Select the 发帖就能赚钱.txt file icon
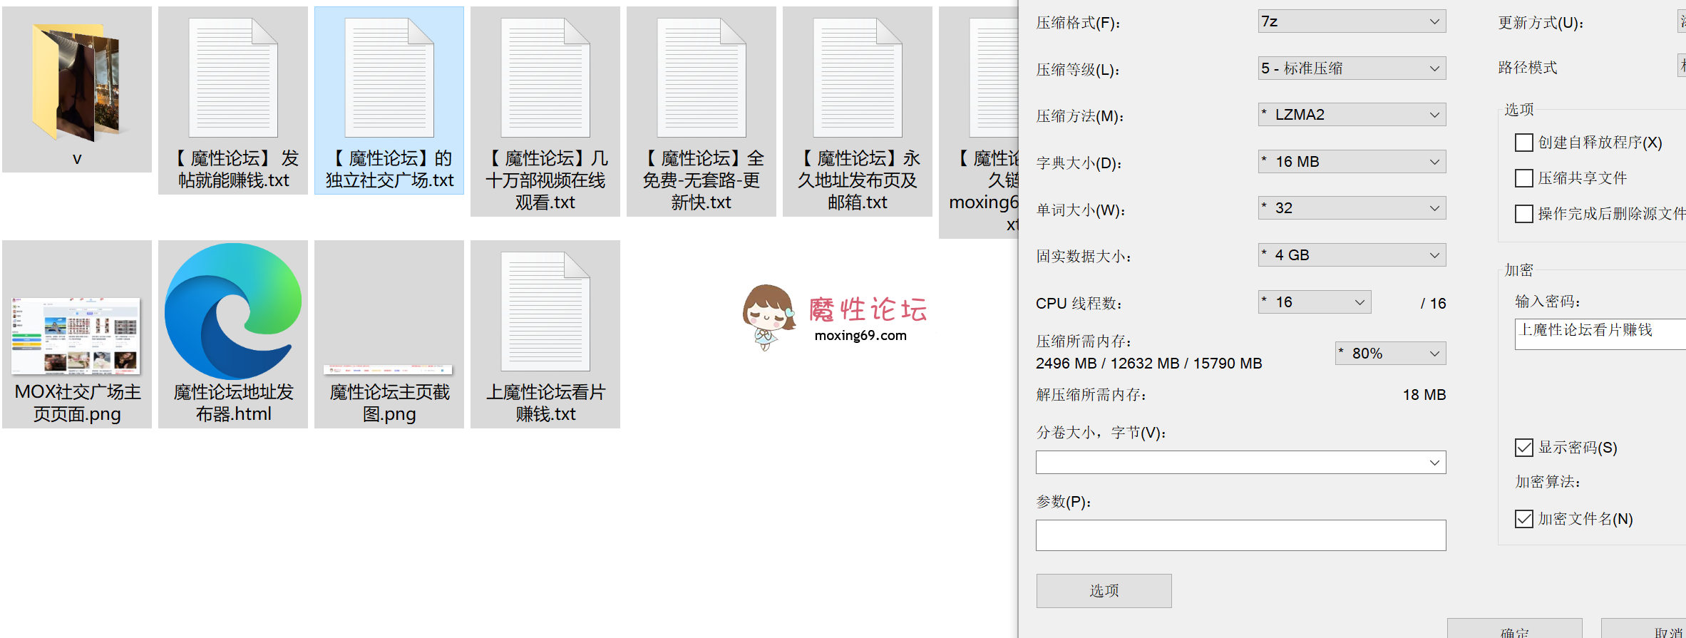The width and height of the screenshot is (1686, 638). pos(232,78)
